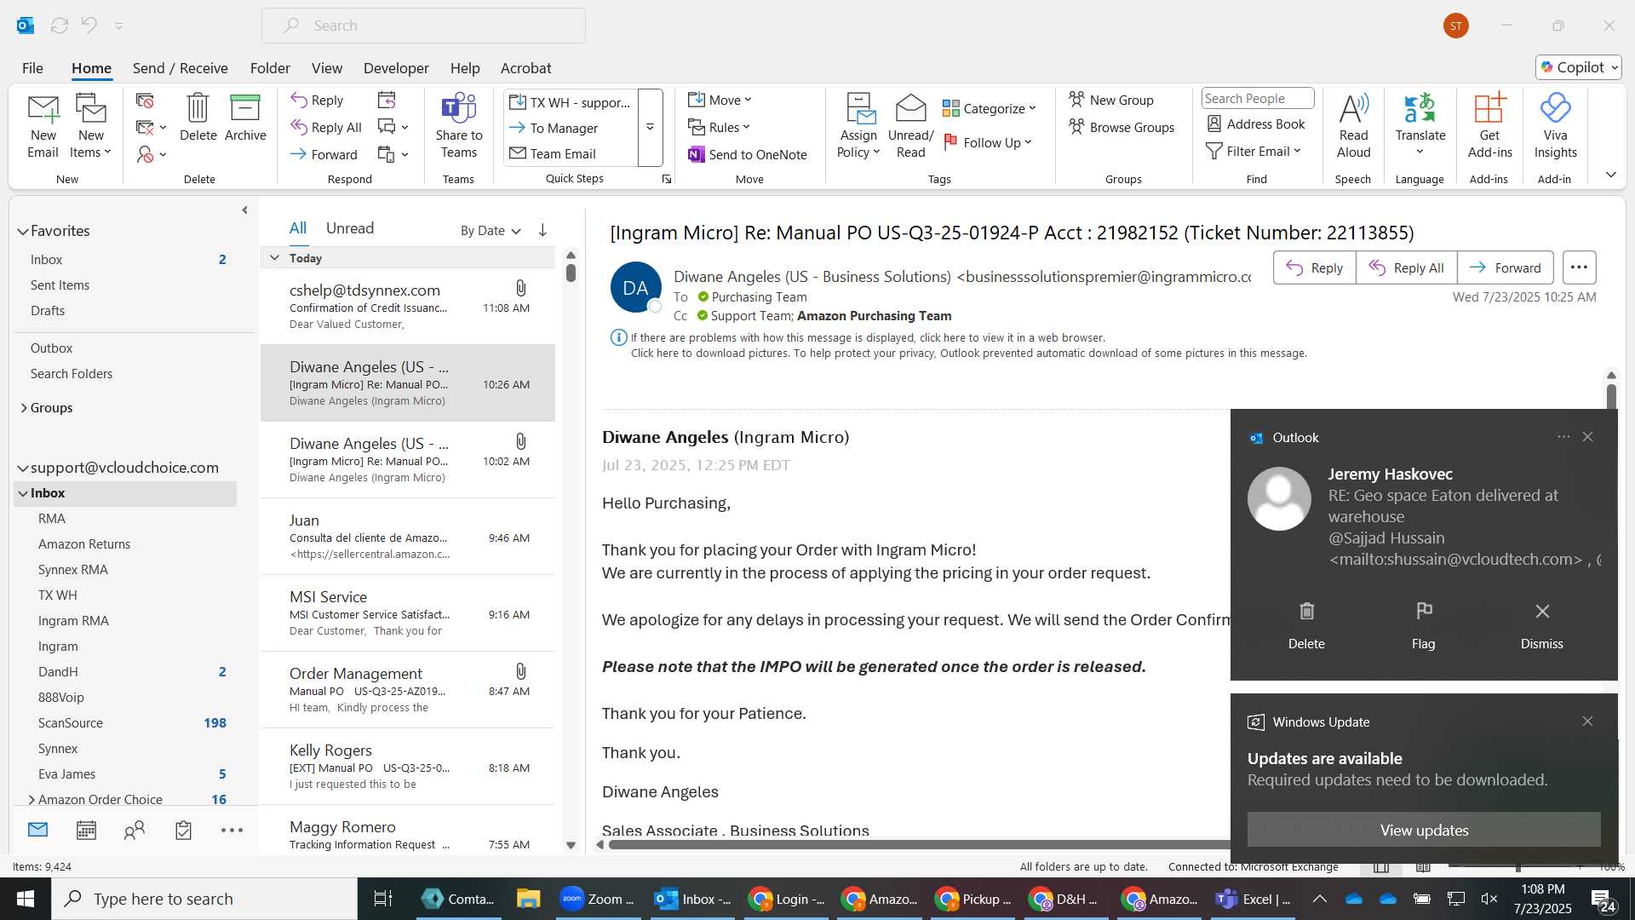
Task: Open the By Date sort dropdown
Action: pyautogui.click(x=490, y=230)
